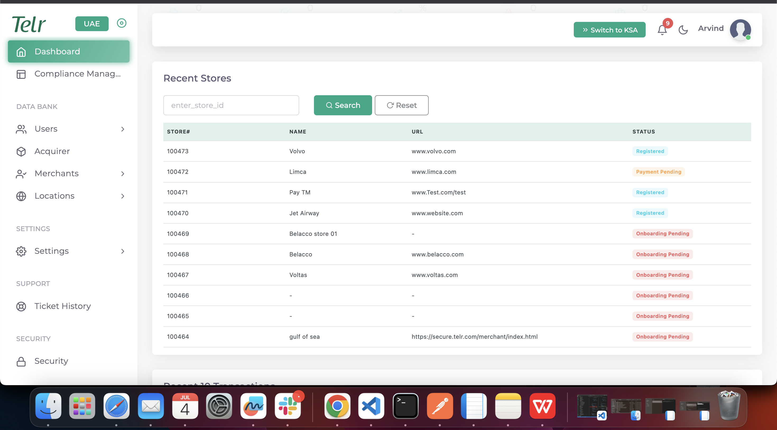Click store number 100473
The width and height of the screenshot is (777, 430).
coord(178,151)
